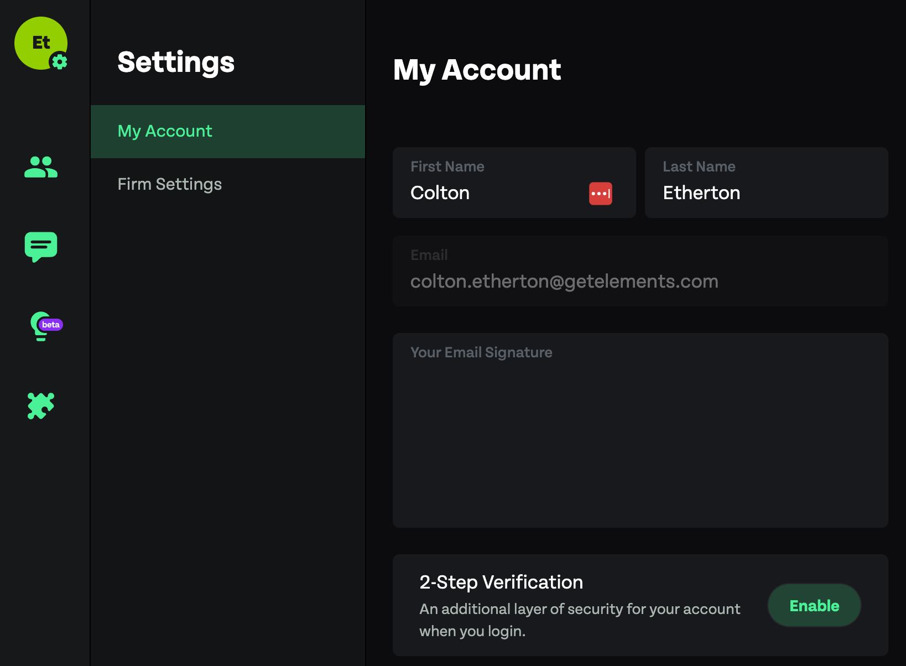Viewport: 906px width, 666px height.
Task: Click the red password manager icon in First Name
Action: pos(600,193)
